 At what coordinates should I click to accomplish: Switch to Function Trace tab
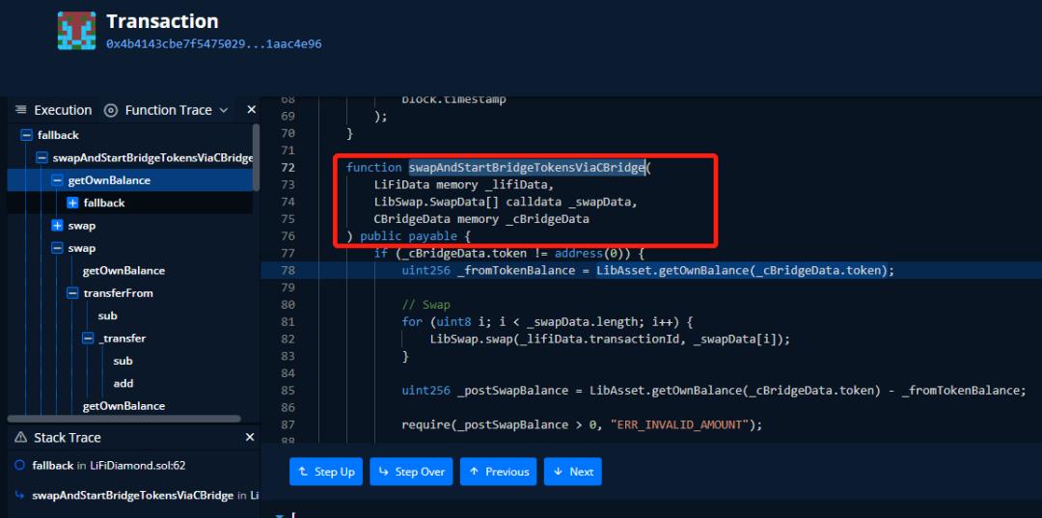168,110
